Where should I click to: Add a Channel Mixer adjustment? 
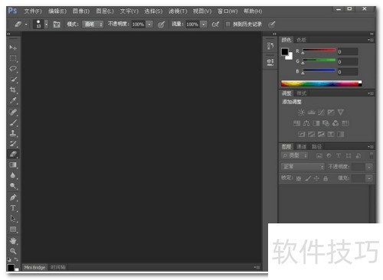[336, 123]
